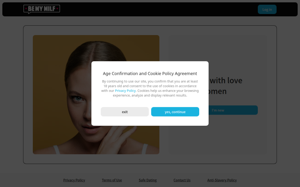
Task: Confirm with yes, continue button
Action: (175, 112)
